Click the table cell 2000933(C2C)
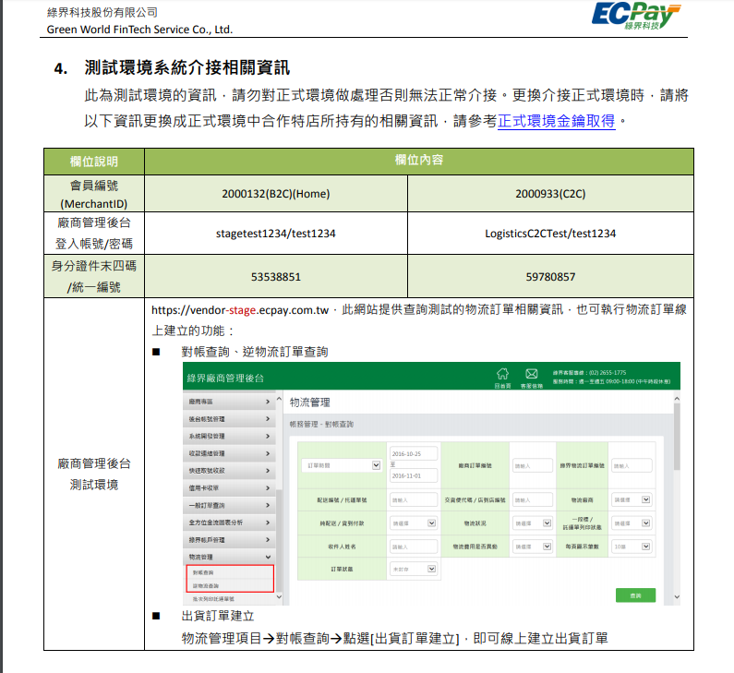 pos(550,194)
